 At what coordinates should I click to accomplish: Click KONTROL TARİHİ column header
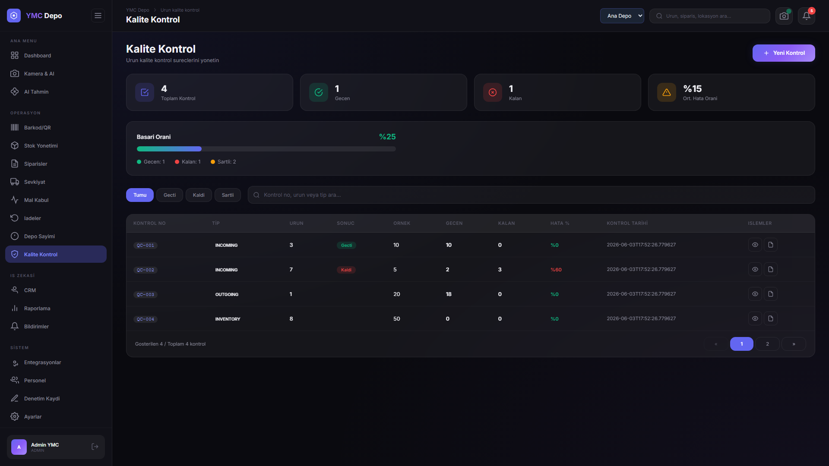627,224
